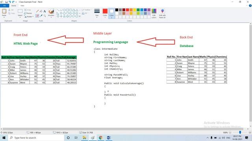Click the Redo icon in title bar

tap(13, 2)
